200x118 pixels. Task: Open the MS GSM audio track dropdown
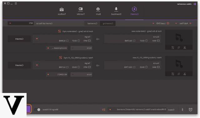coord(57,74)
